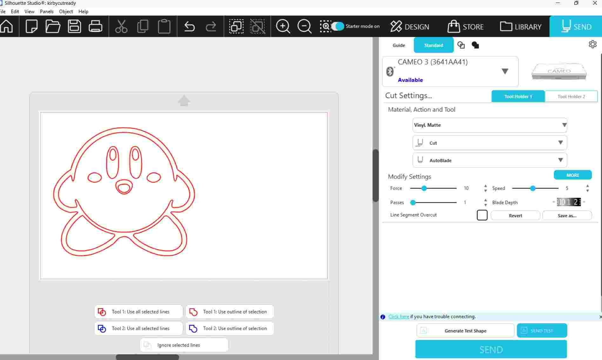Open the Object menu

pos(66,11)
